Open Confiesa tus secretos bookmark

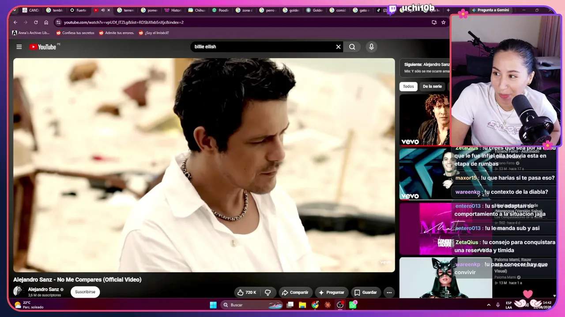tap(75, 33)
